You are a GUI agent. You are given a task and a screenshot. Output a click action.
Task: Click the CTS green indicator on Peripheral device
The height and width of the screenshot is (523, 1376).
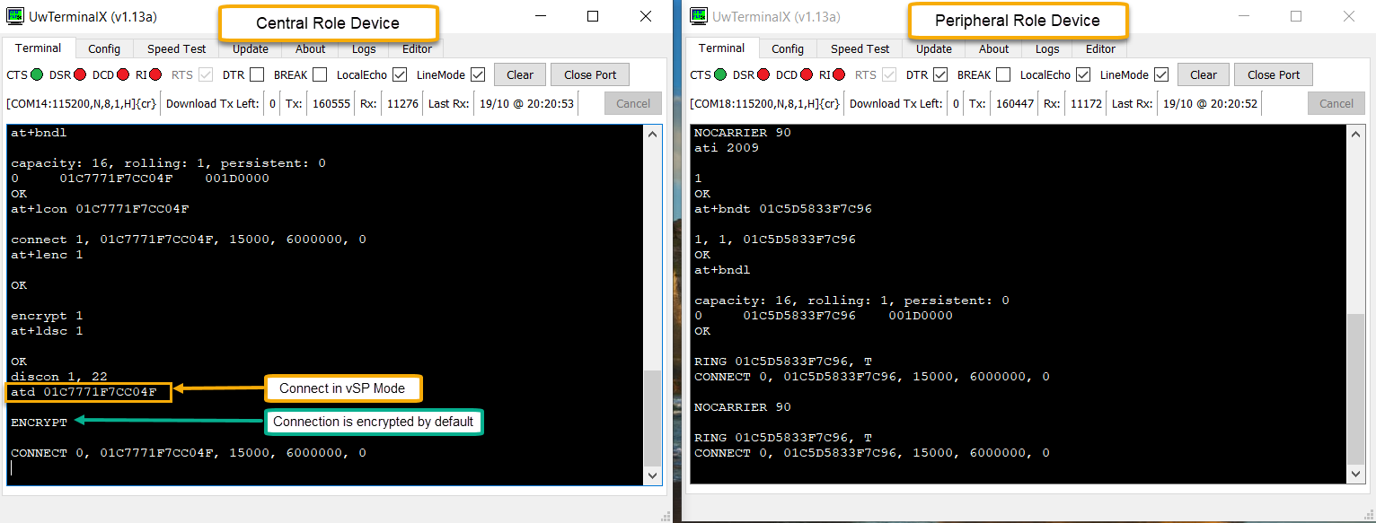pos(722,74)
